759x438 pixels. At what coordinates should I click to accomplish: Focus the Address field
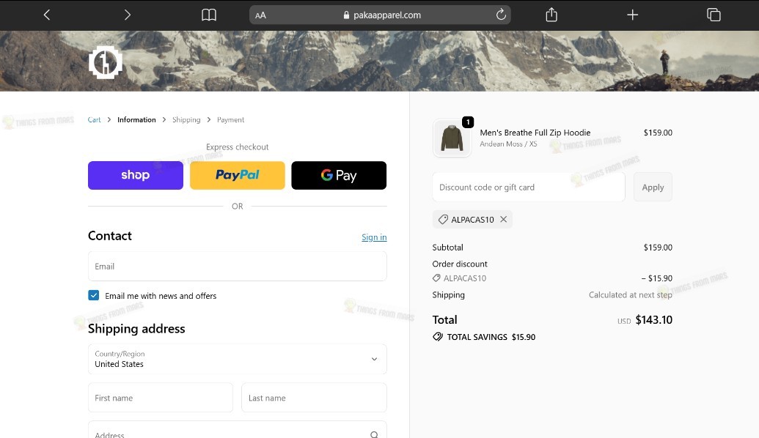(x=237, y=430)
